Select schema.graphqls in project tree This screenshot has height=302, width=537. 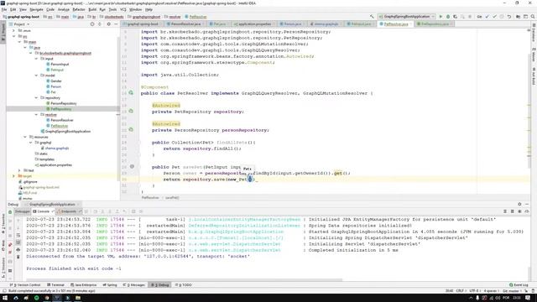click(57, 148)
